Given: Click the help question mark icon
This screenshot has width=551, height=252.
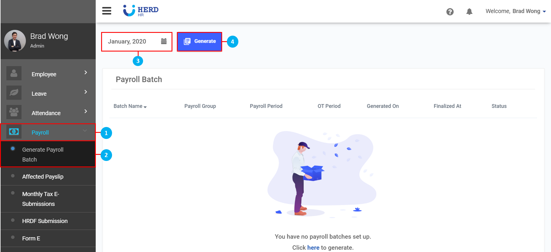Looking at the screenshot, I should pyautogui.click(x=450, y=12).
